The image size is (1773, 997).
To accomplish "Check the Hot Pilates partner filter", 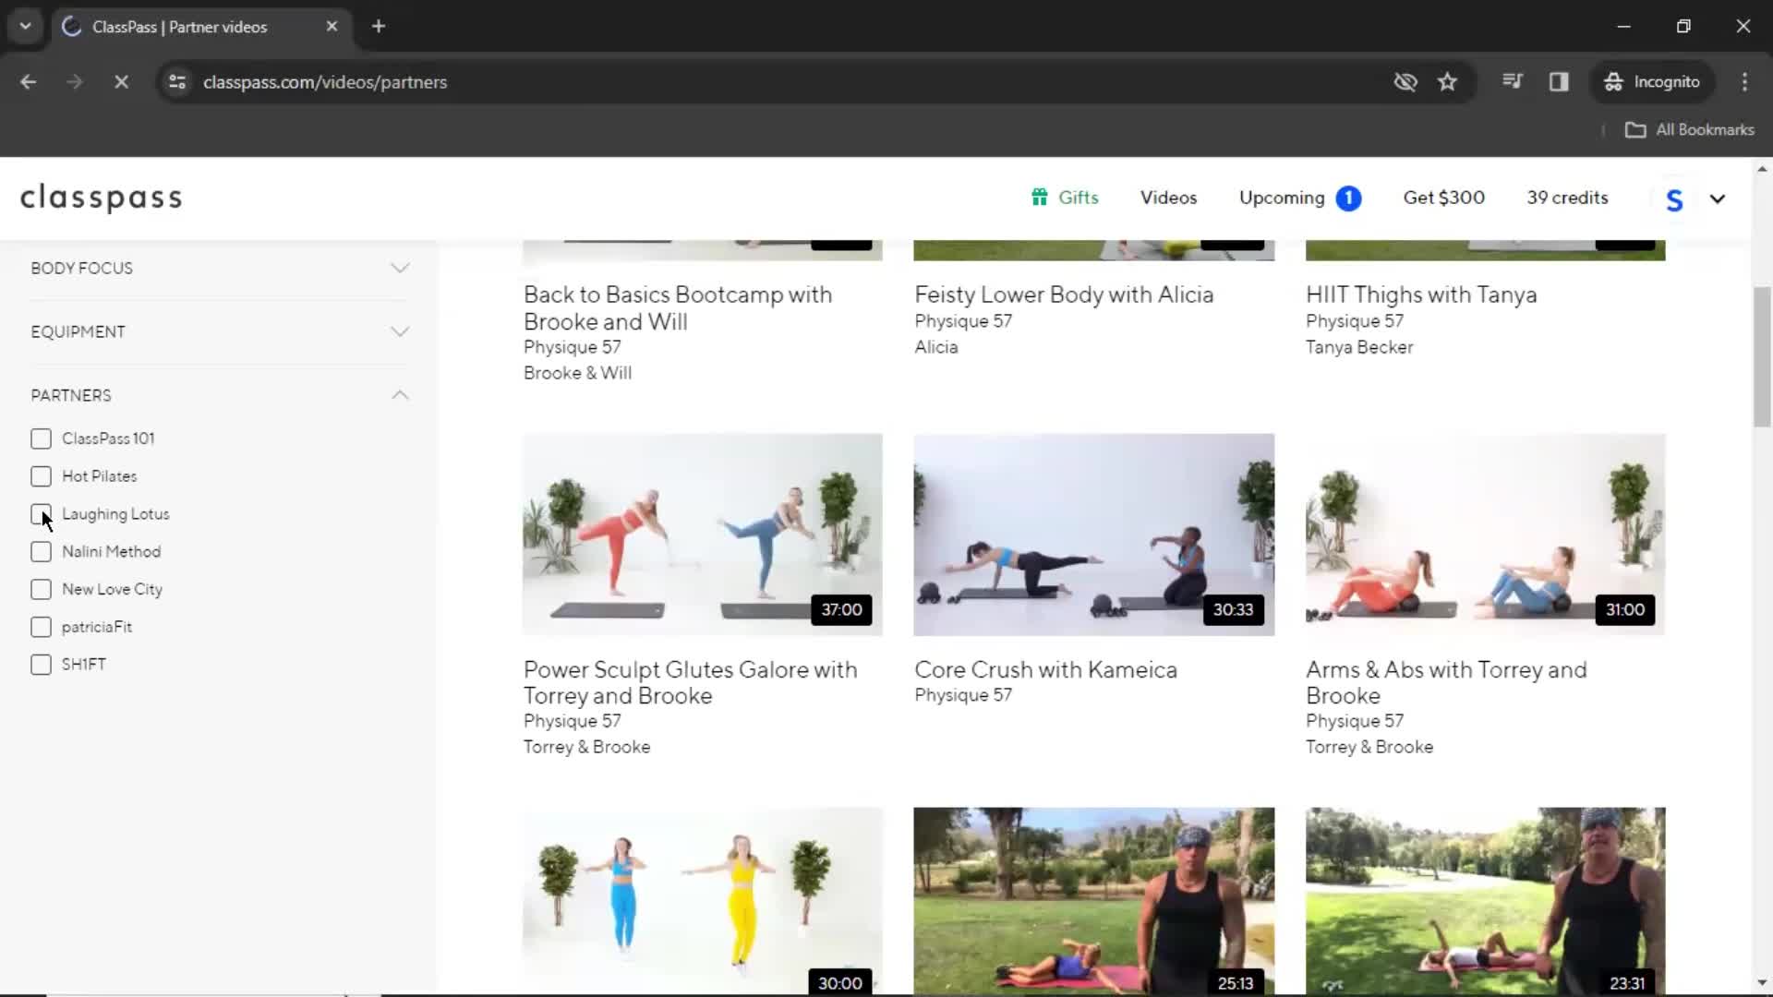I will [x=41, y=476].
